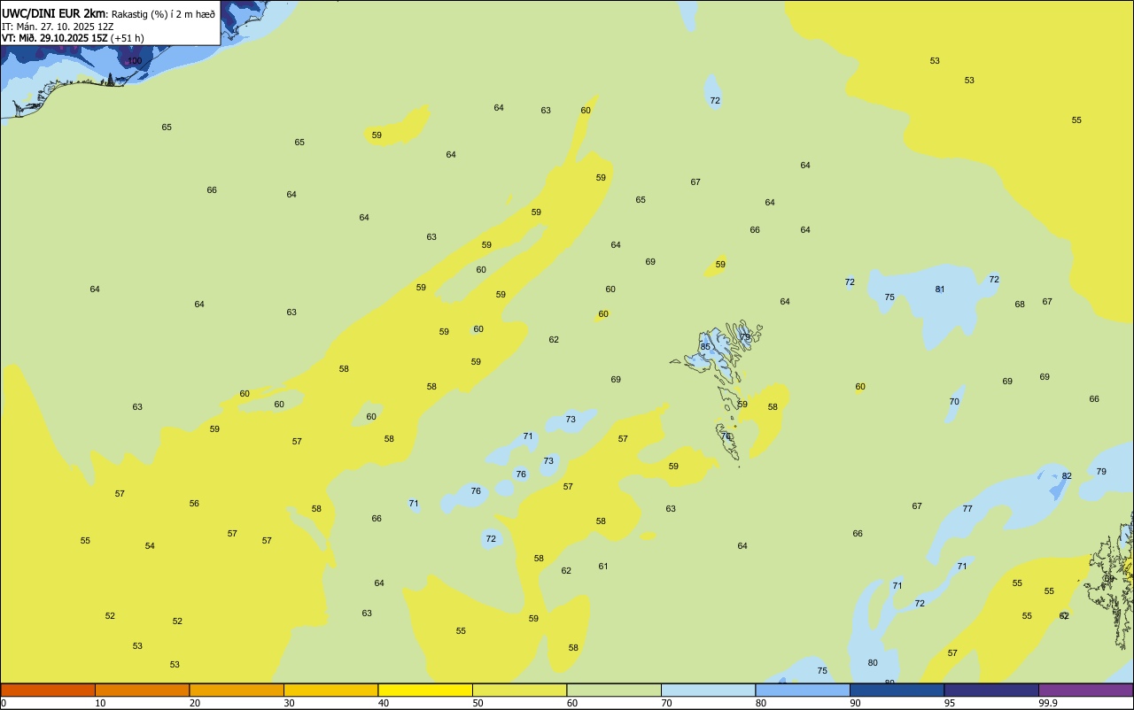1134x710 pixels.
Task: Click the 95–99.9 navy legend segment
Action: 991,690
